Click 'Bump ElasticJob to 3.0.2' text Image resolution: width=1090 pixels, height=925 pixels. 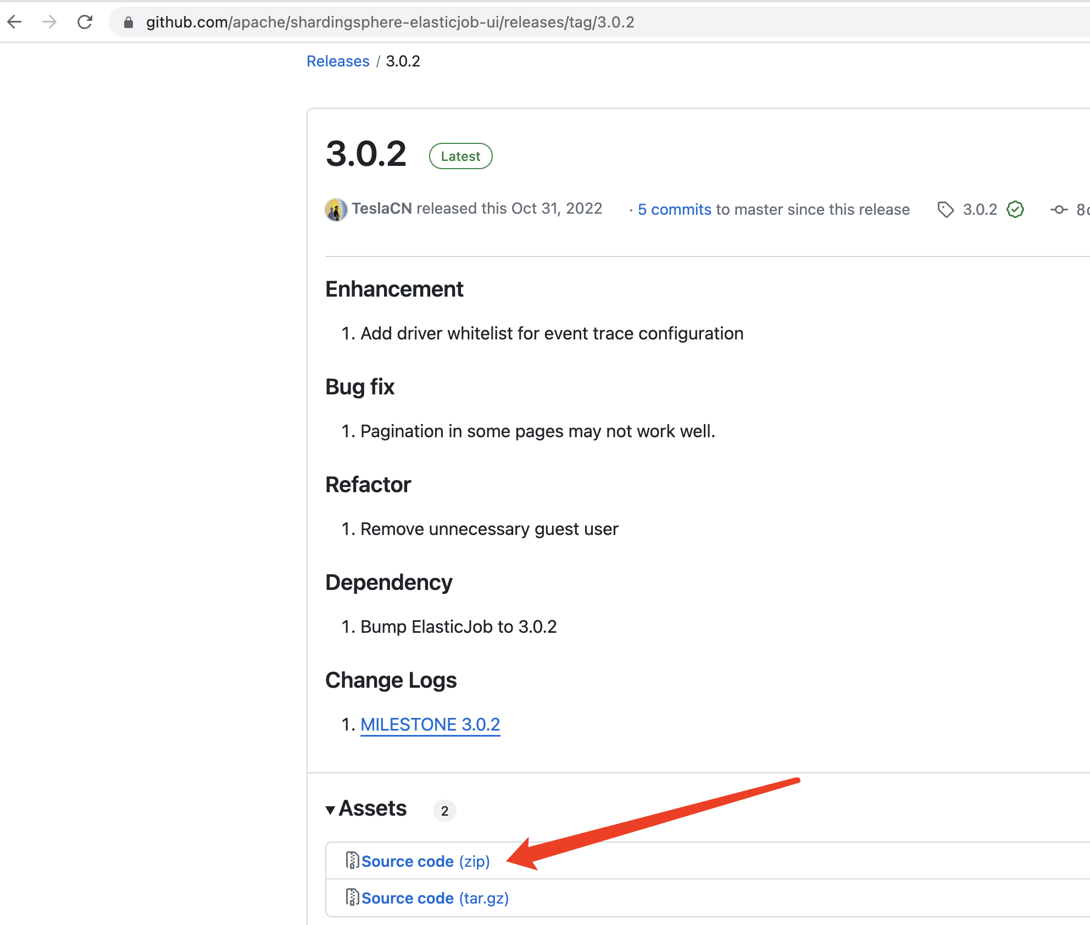[x=459, y=627]
